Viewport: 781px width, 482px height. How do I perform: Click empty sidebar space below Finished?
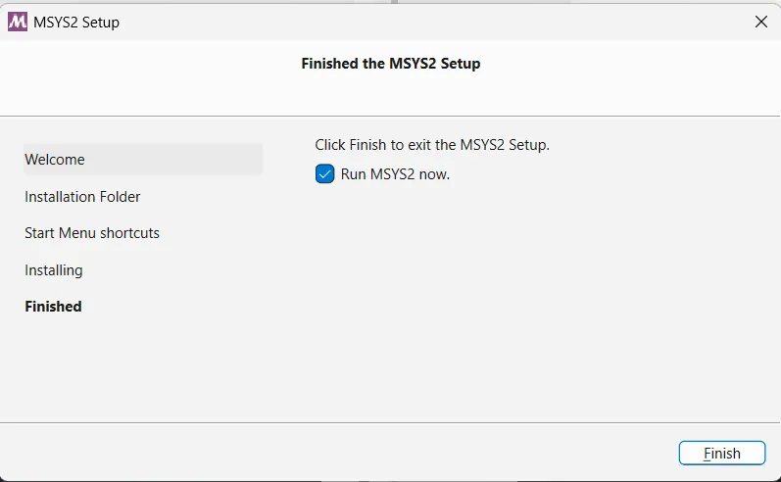point(143,368)
